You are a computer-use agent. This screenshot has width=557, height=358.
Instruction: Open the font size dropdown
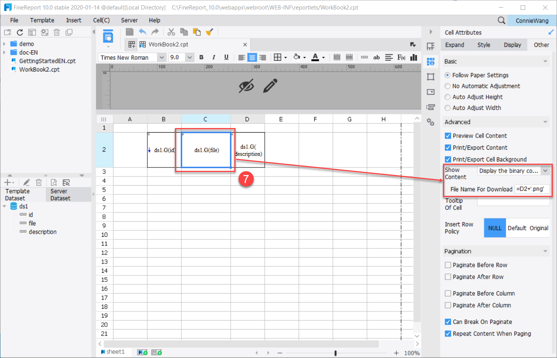189,57
